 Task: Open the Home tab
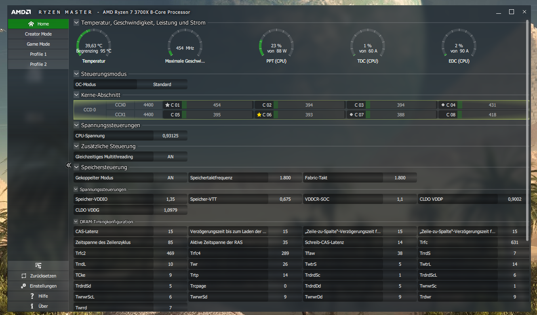[x=38, y=24]
